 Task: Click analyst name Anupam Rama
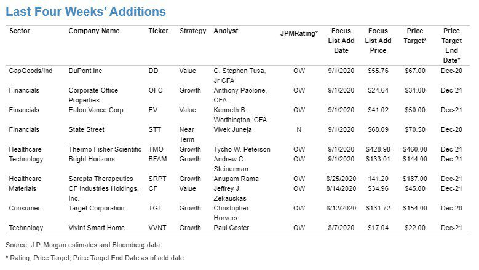coord(236,179)
